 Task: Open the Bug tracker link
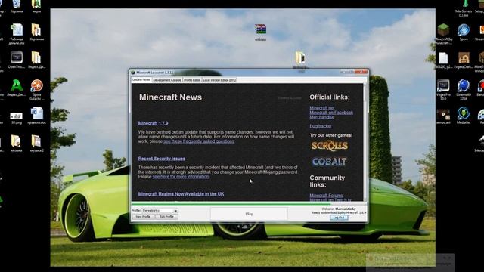321,126
